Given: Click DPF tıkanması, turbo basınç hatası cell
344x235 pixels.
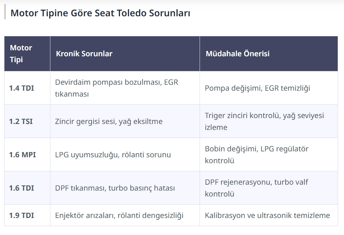Looking at the screenshot, I should (x=115, y=188).
